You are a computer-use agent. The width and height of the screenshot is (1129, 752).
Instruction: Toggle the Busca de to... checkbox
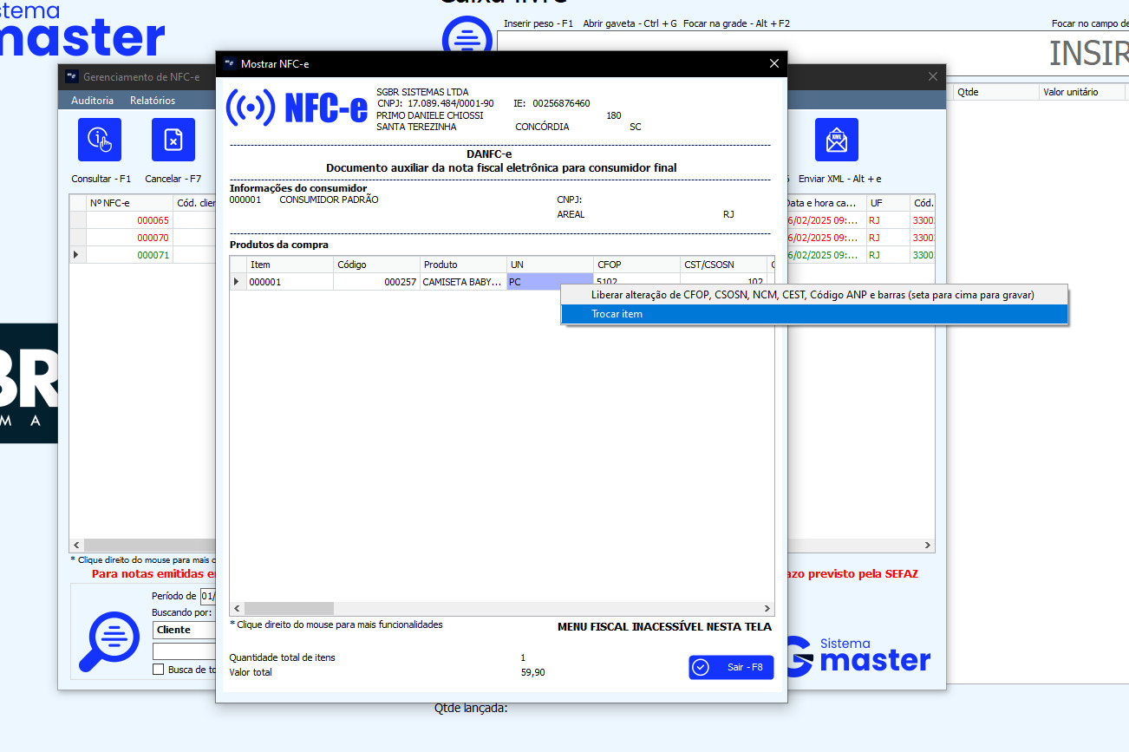[x=158, y=669]
